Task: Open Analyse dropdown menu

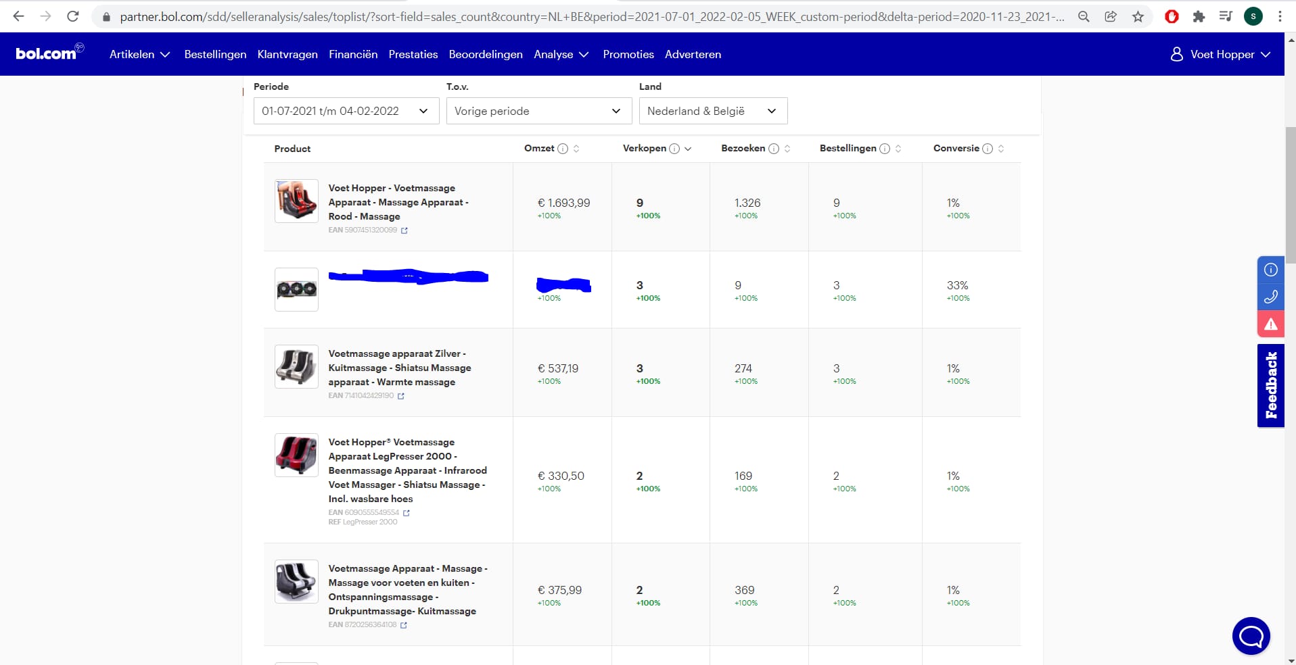Action: click(x=561, y=54)
